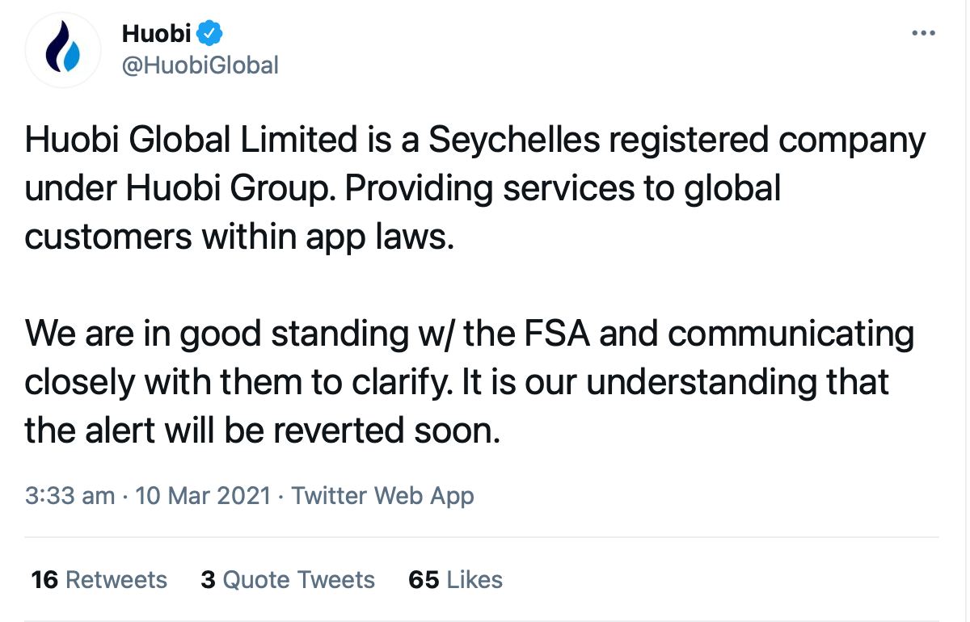View the 16 Retweets list
Image resolution: width=970 pixels, height=622 pixels.
click(99, 579)
